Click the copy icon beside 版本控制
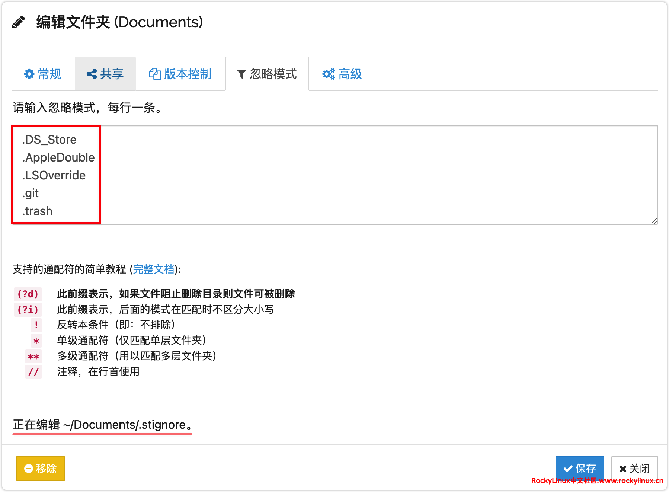This screenshot has width=669, height=492. click(x=155, y=74)
